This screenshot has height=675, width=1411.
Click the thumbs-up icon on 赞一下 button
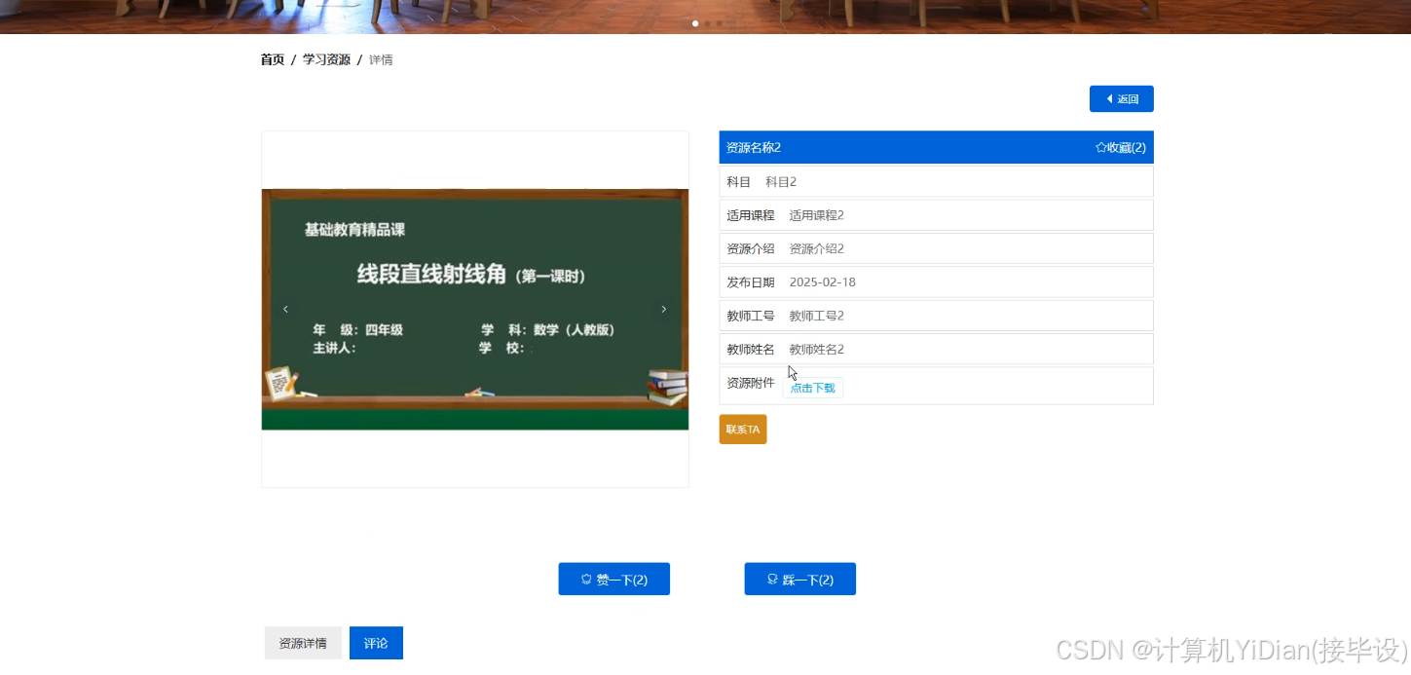point(584,579)
